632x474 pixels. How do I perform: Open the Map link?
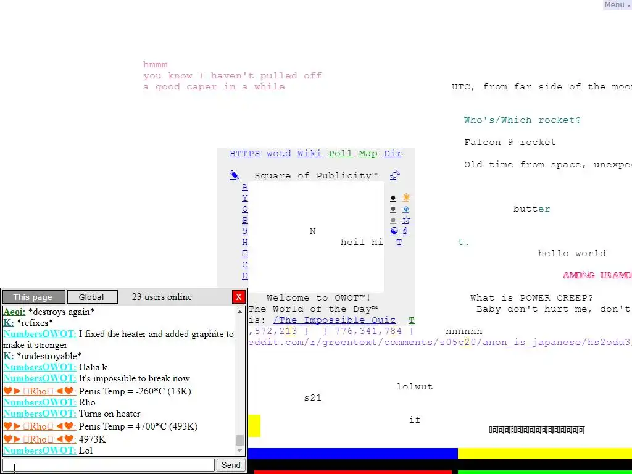click(368, 154)
